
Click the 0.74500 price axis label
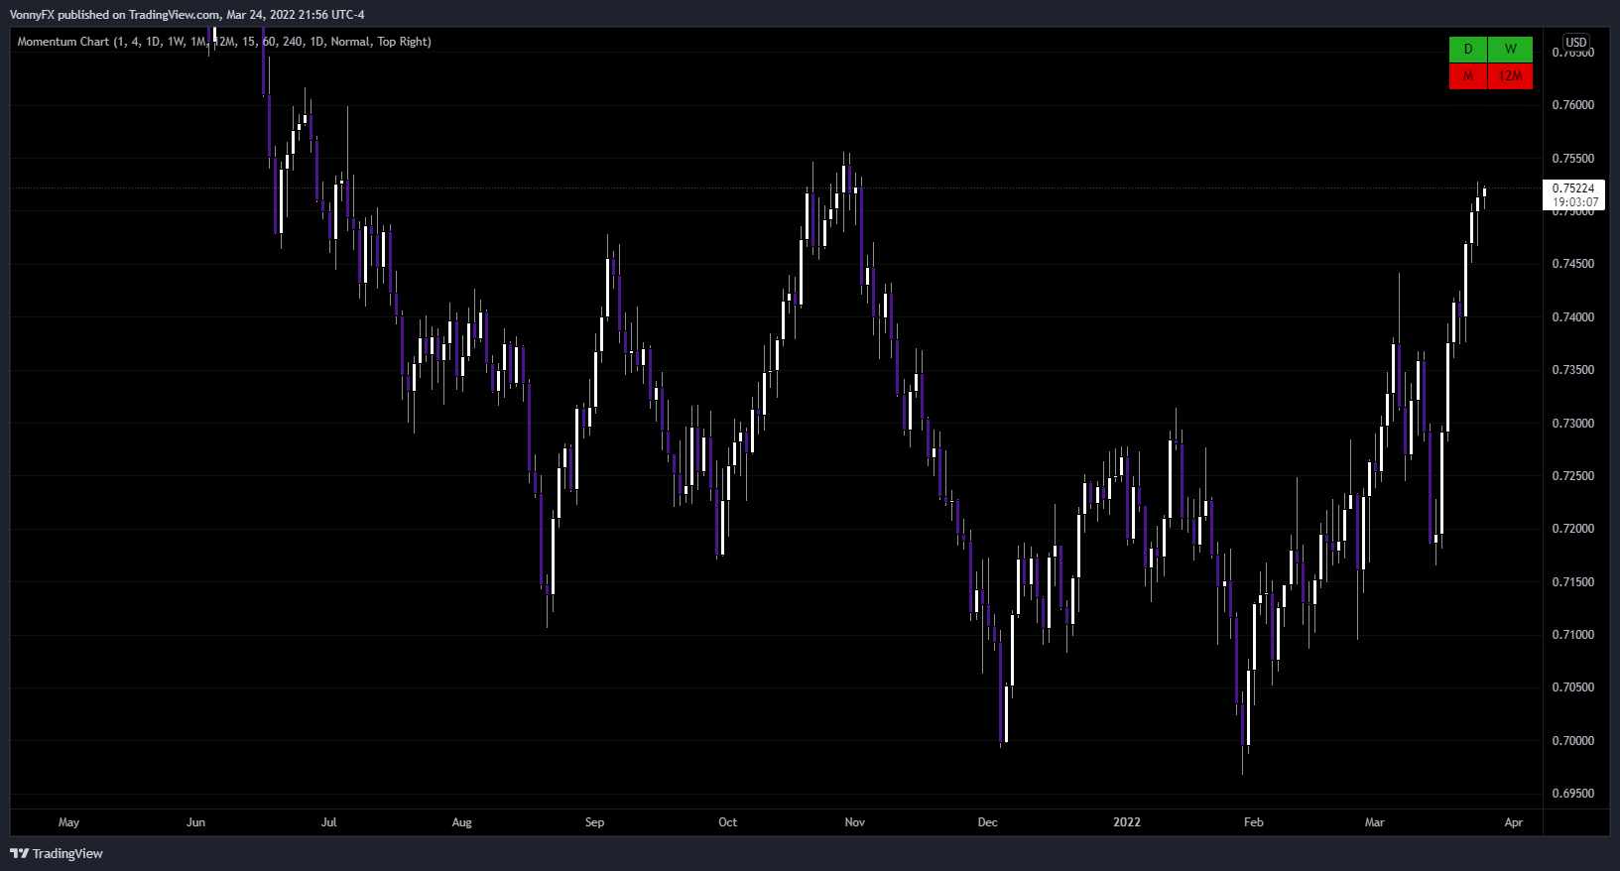[1573, 264]
